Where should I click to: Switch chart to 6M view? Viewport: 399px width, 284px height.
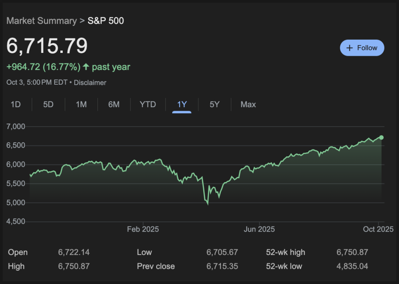coord(114,105)
